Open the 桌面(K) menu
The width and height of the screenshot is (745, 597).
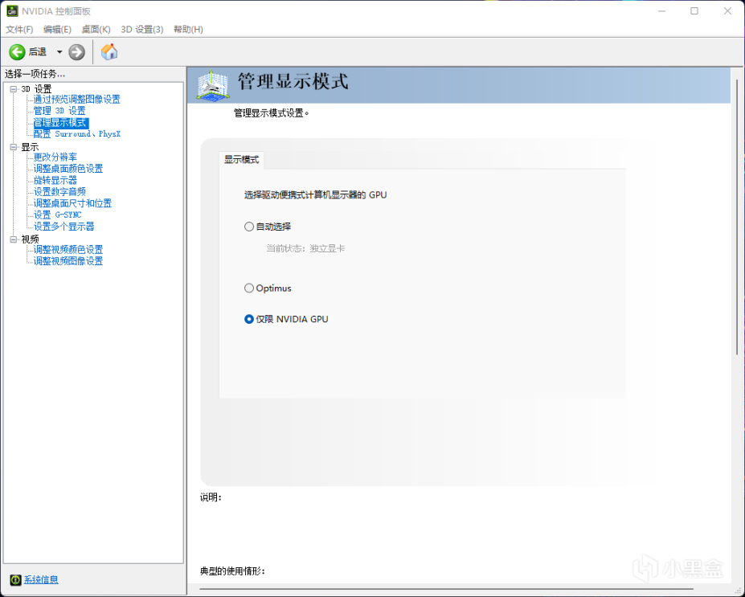click(96, 30)
